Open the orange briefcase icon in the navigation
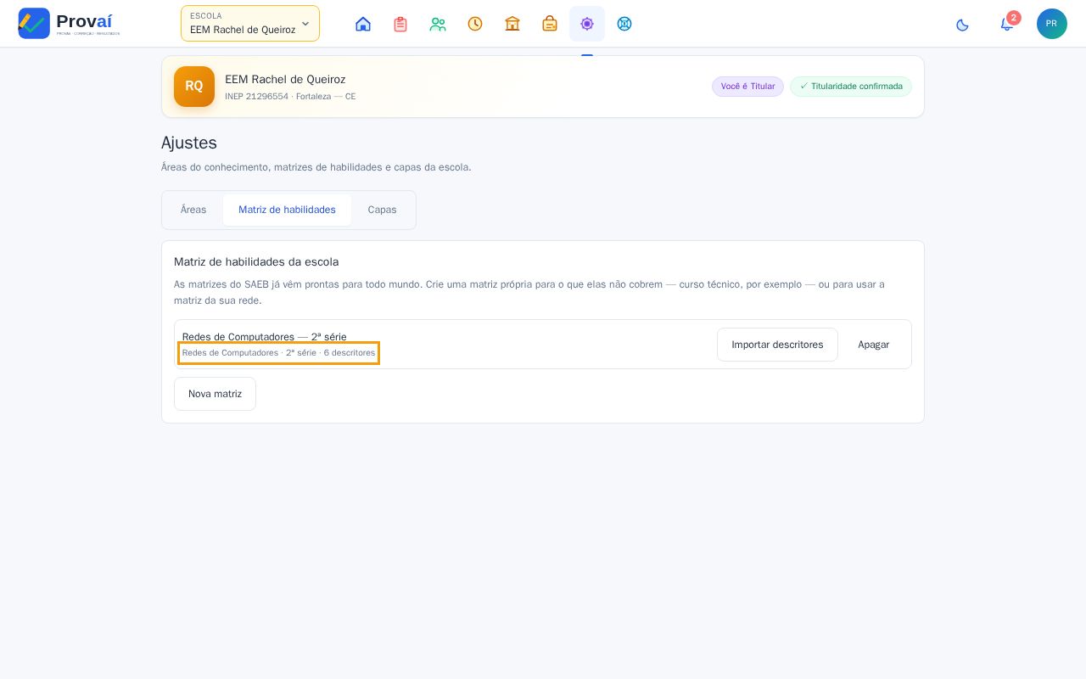1086x679 pixels. [x=550, y=24]
